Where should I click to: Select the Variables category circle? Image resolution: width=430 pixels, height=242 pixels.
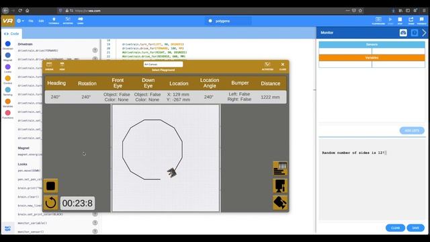[x=7, y=102]
